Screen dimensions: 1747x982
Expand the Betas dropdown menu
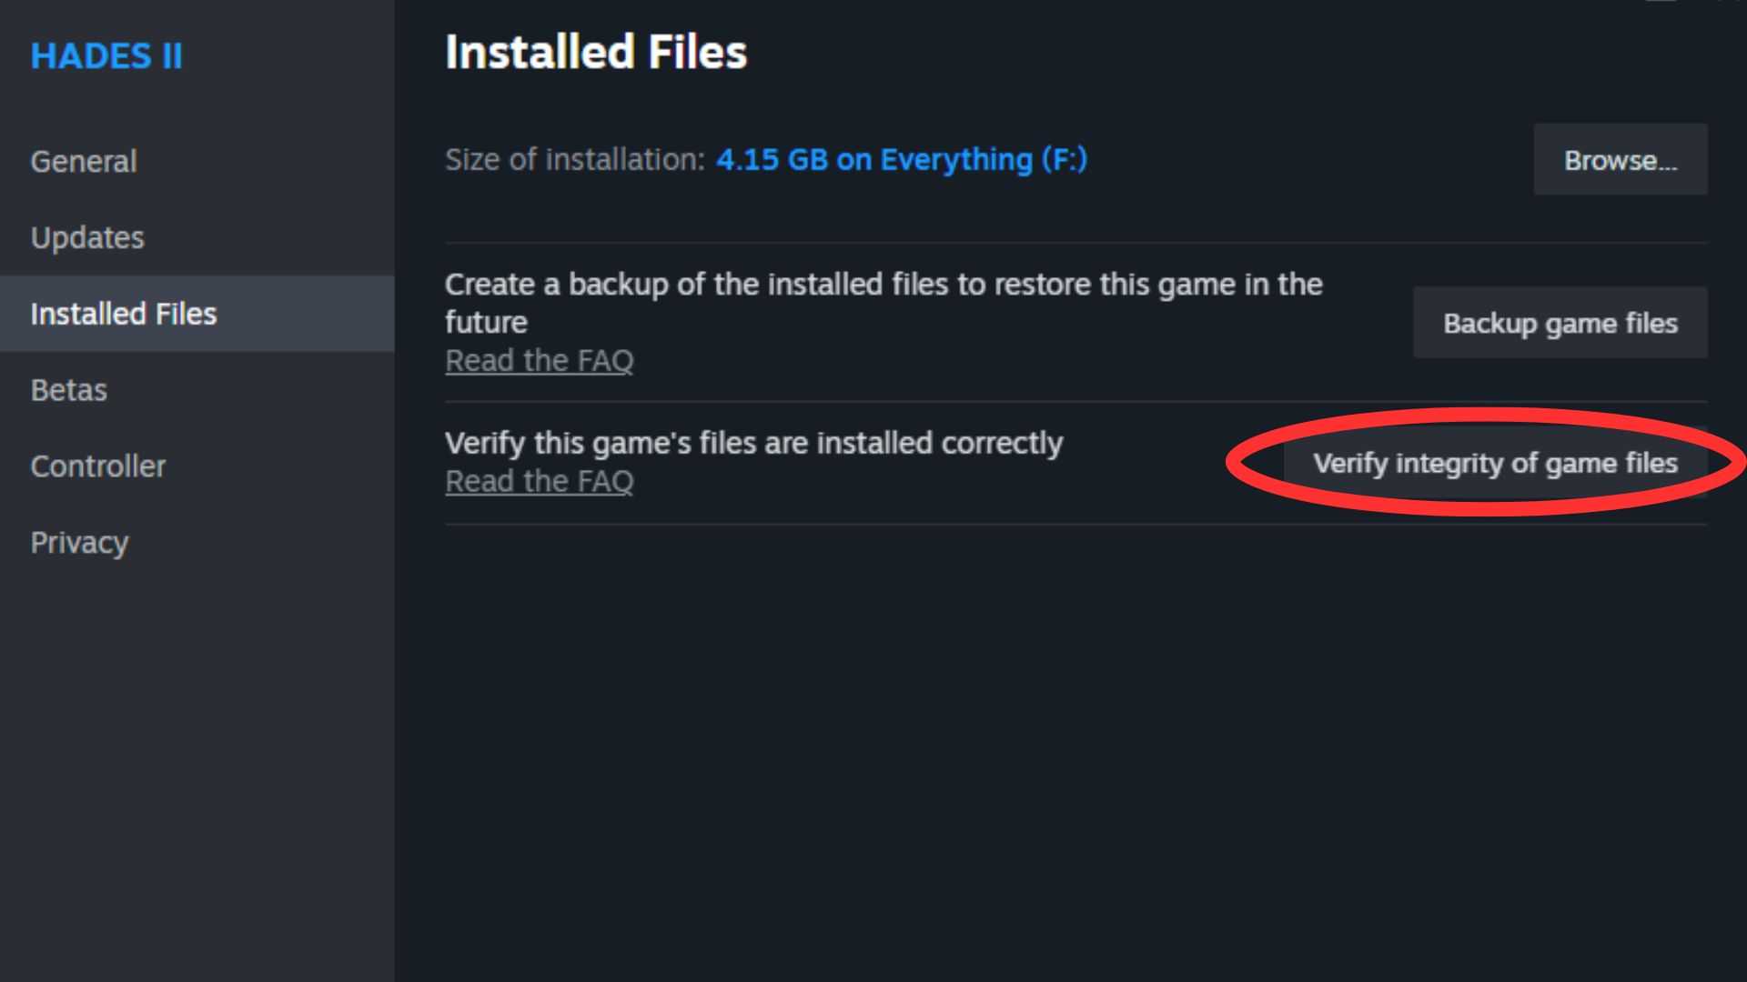click(68, 390)
